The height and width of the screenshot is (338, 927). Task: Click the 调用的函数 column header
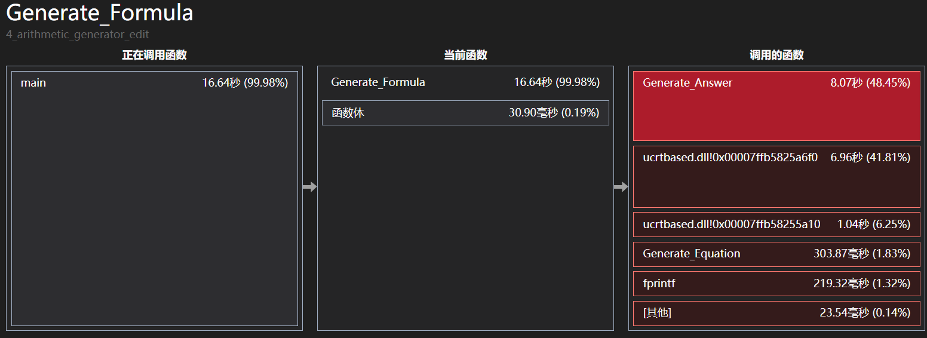(776, 56)
